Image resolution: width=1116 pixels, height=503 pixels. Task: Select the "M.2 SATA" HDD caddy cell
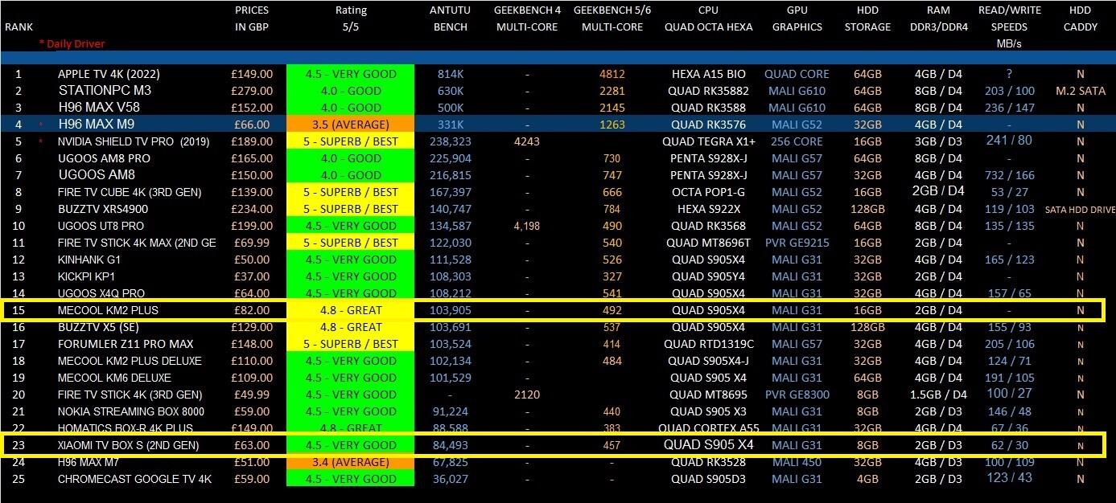[x=1081, y=91]
